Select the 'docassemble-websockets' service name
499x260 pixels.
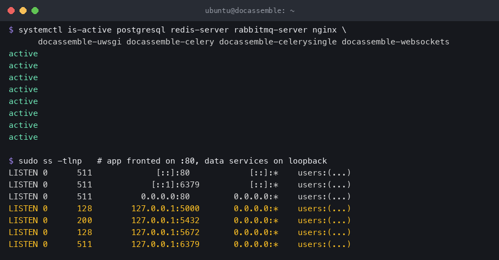pos(395,42)
